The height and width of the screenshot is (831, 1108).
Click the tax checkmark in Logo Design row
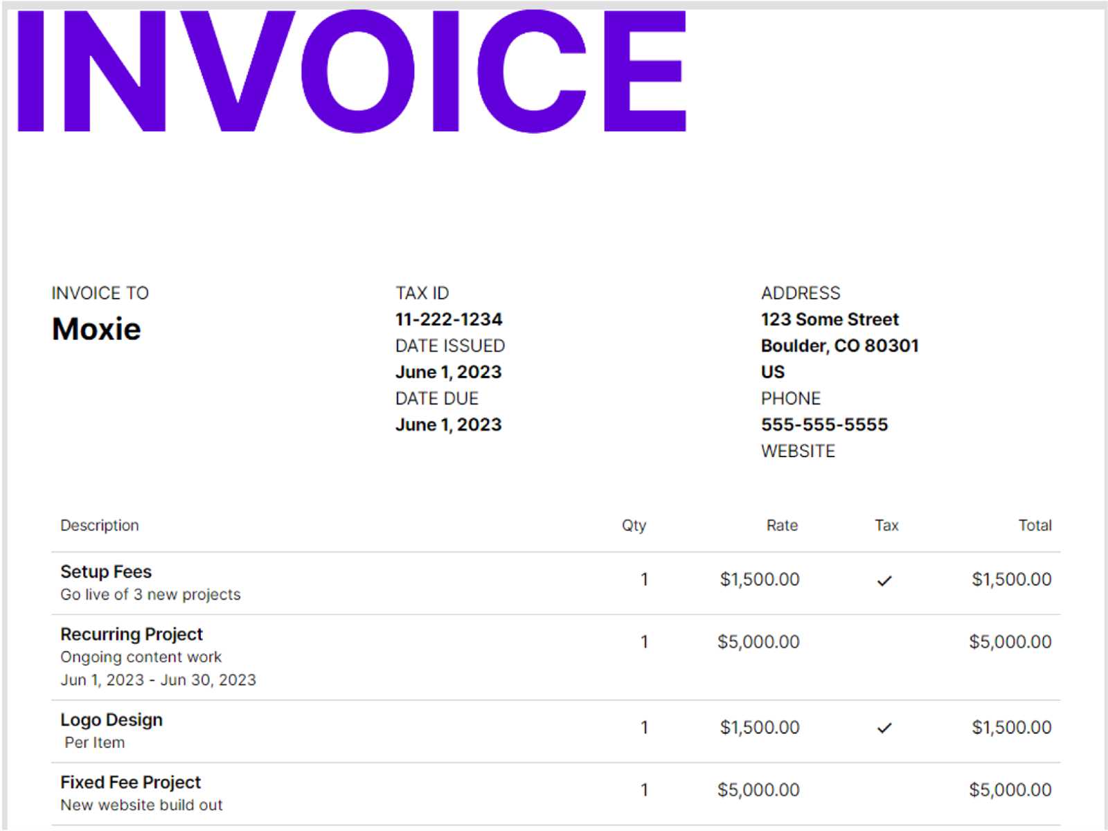coord(884,728)
